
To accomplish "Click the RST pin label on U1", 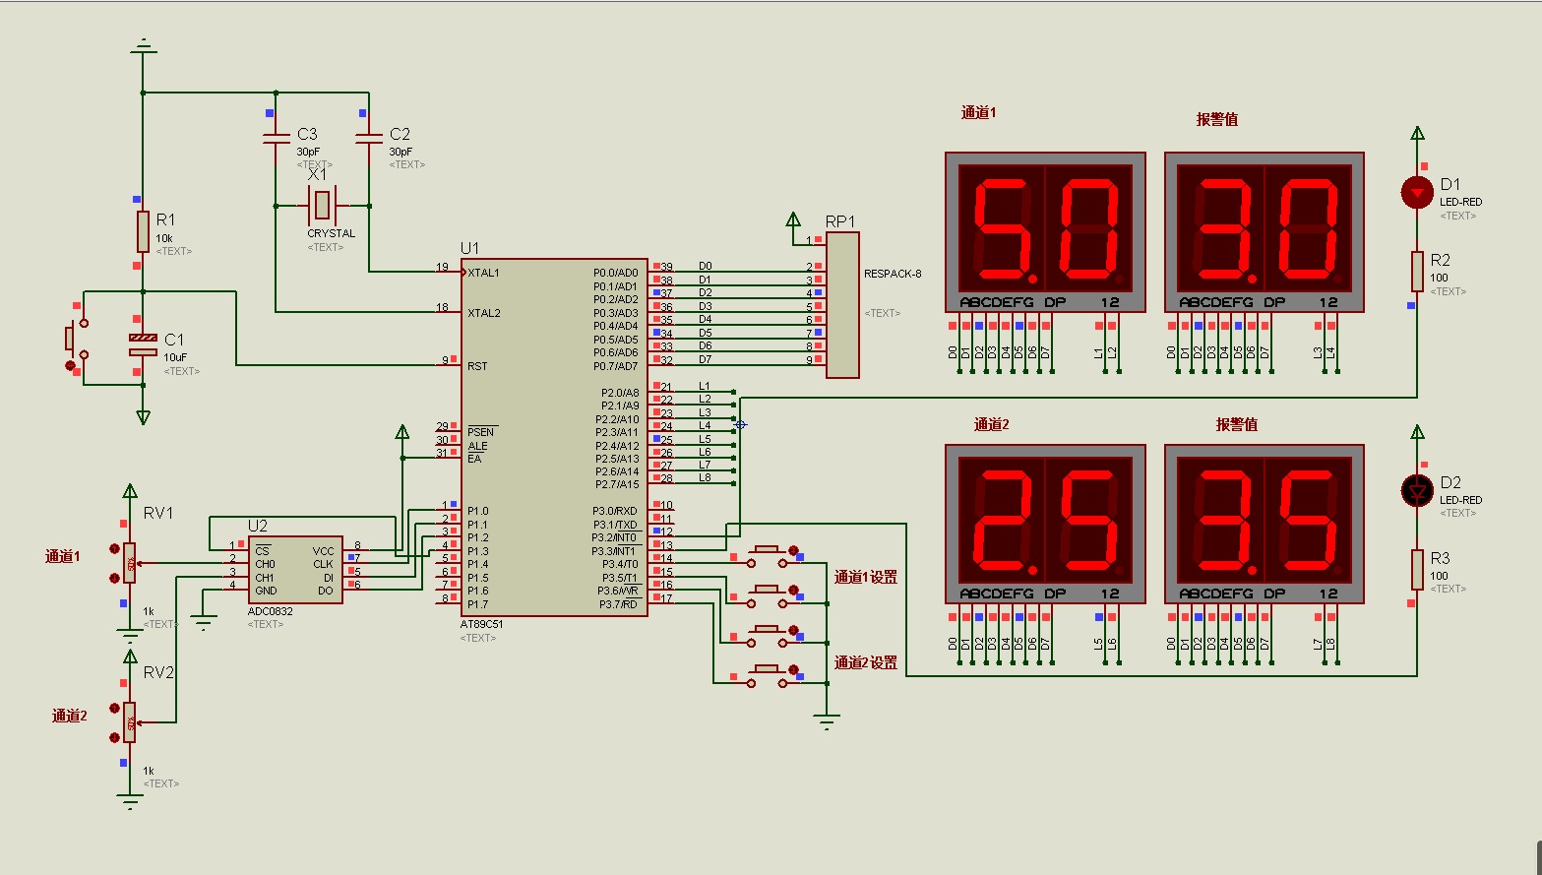I will [x=477, y=367].
